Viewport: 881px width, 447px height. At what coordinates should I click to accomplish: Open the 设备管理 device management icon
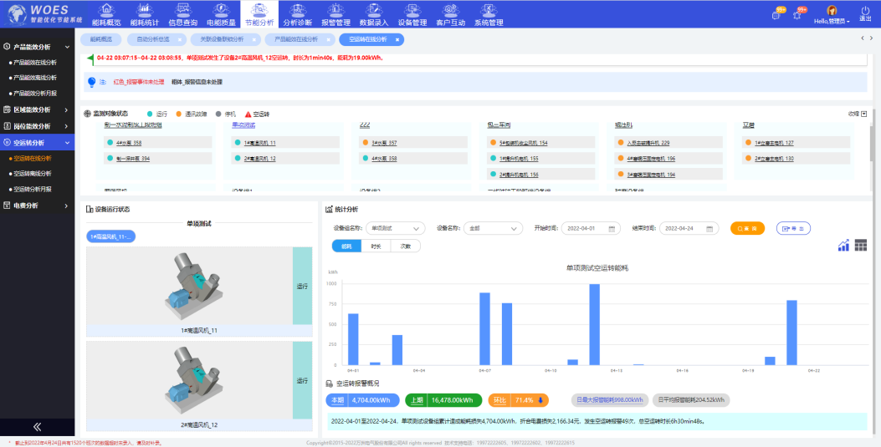click(x=412, y=10)
